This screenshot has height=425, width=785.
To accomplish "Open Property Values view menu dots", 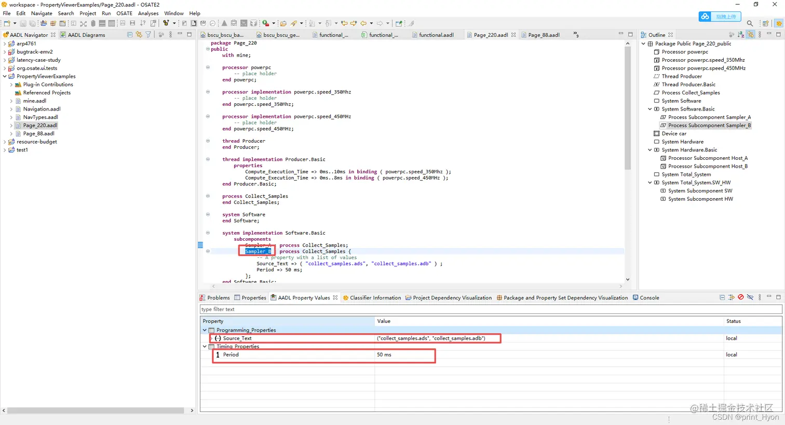I will point(760,297).
